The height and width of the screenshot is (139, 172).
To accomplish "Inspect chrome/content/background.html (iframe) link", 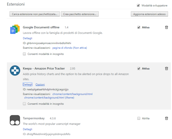I will [x=49, y=98].
